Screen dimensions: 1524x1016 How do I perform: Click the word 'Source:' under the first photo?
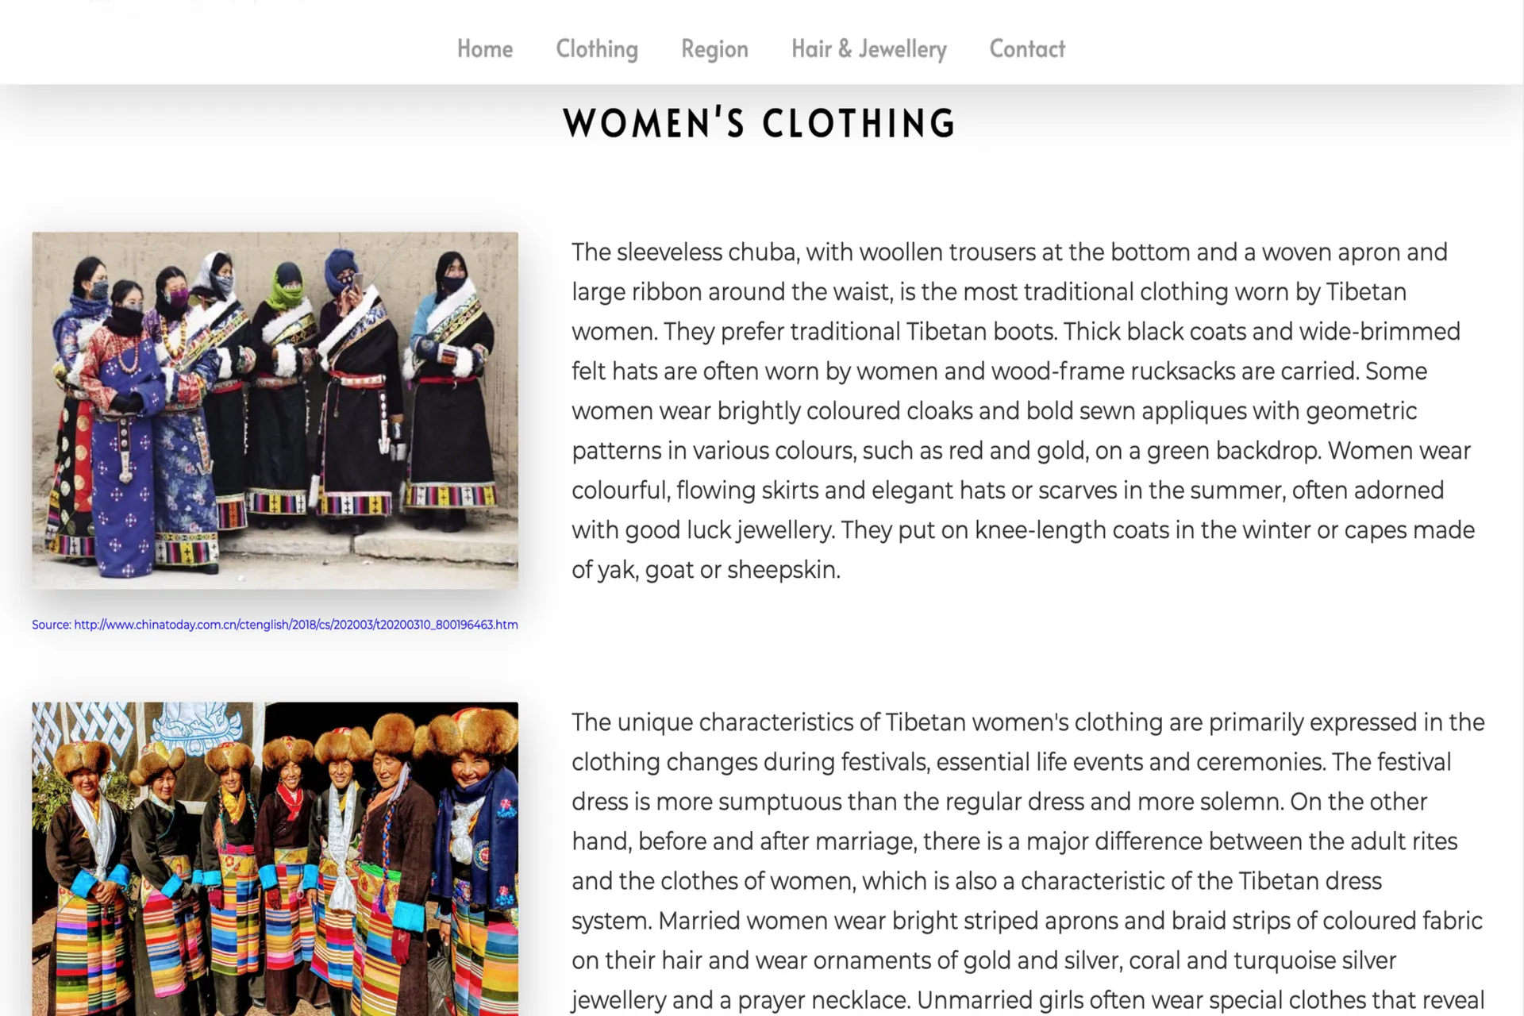(52, 625)
